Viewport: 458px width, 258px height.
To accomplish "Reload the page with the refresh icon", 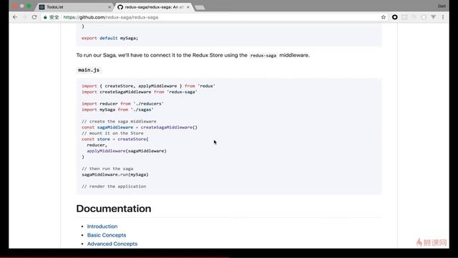I will tap(34, 17).
